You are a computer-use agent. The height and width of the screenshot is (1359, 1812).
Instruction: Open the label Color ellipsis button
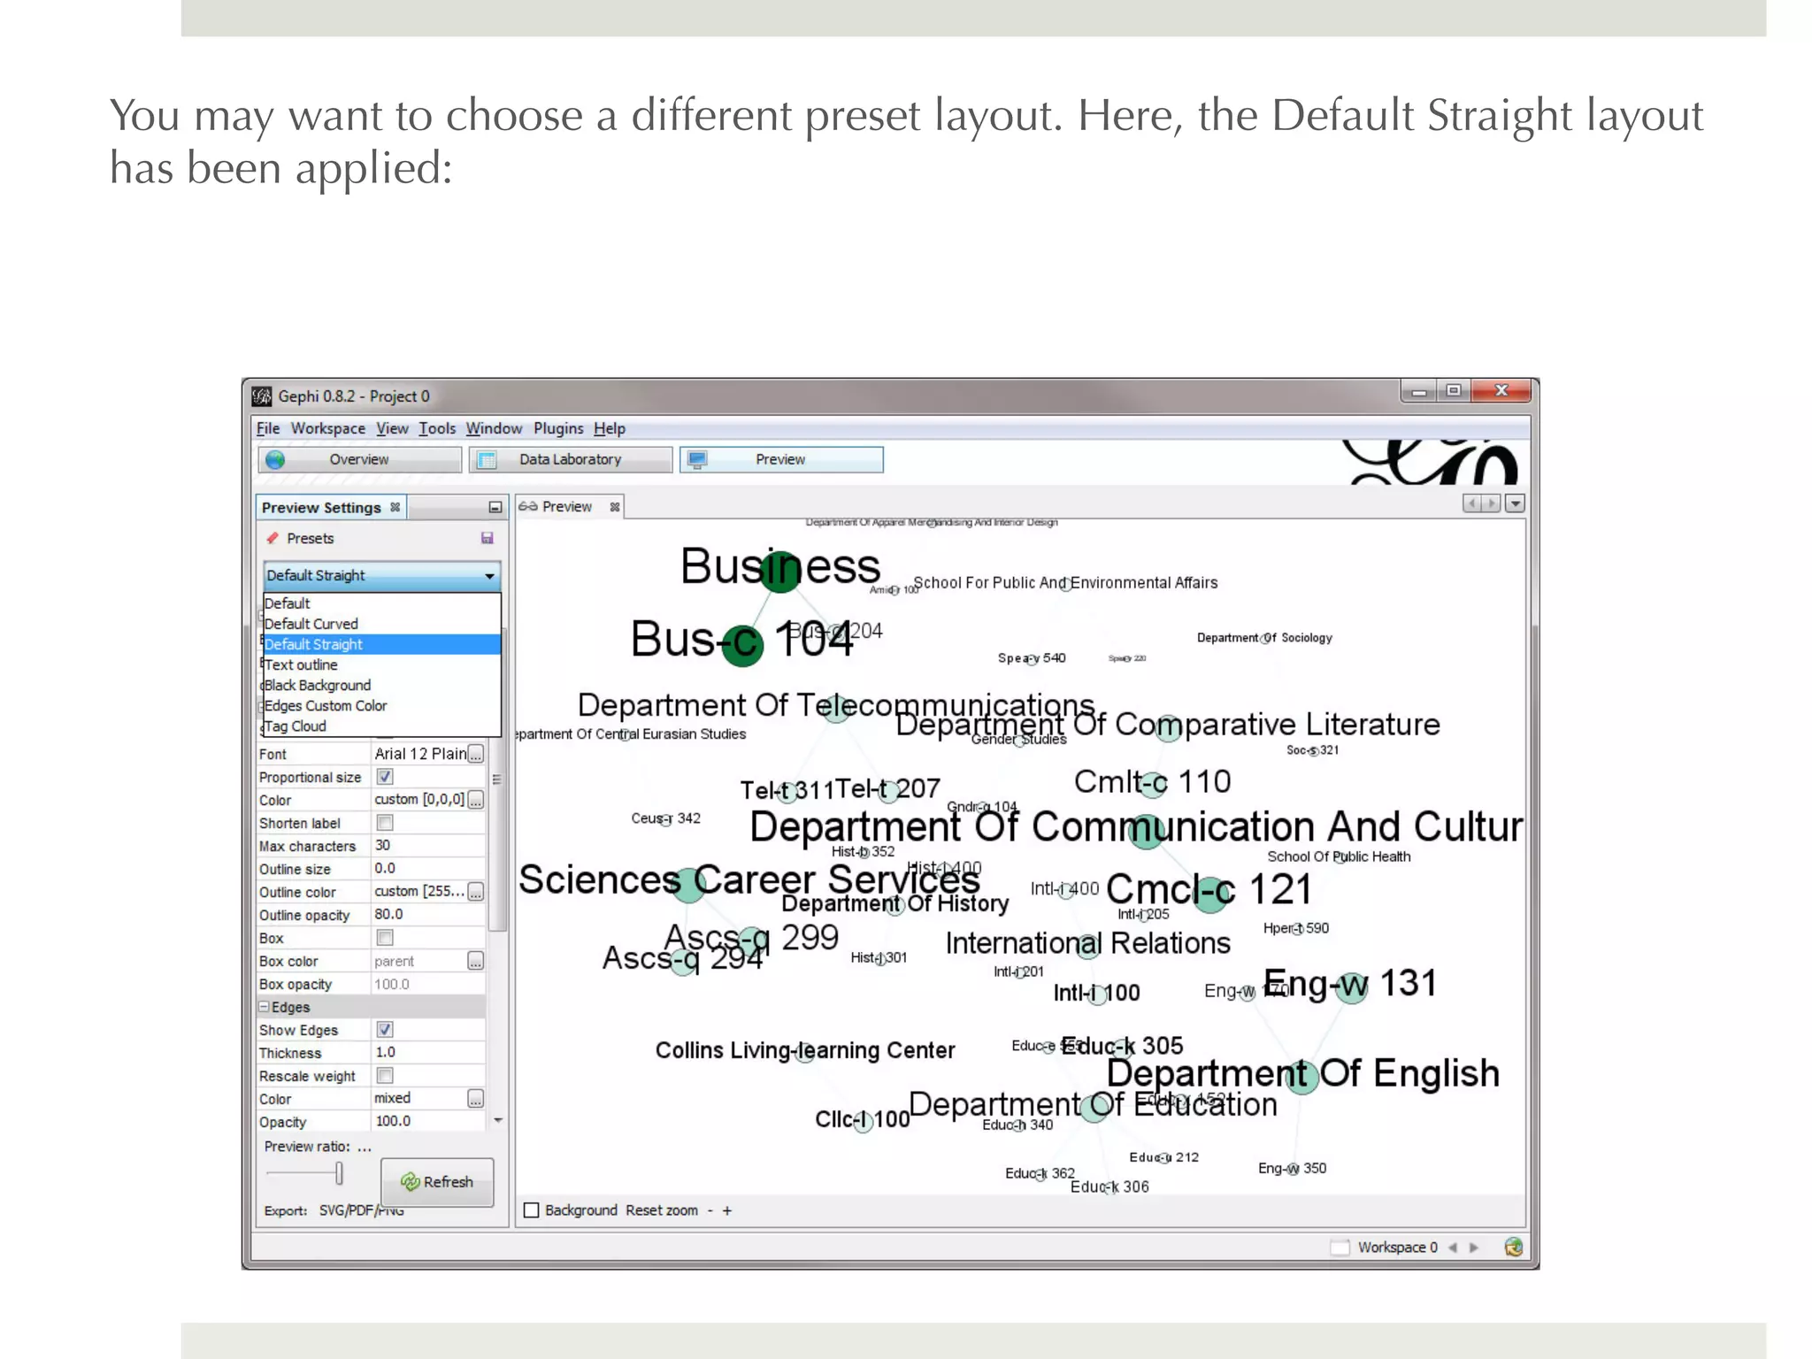click(476, 800)
